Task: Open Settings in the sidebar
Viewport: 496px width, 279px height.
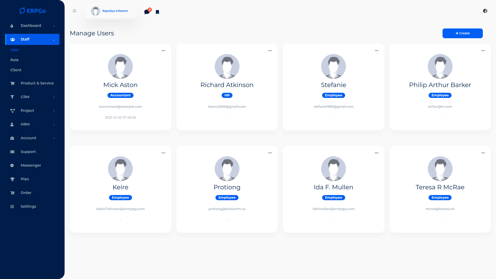Action: coord(28,206)
